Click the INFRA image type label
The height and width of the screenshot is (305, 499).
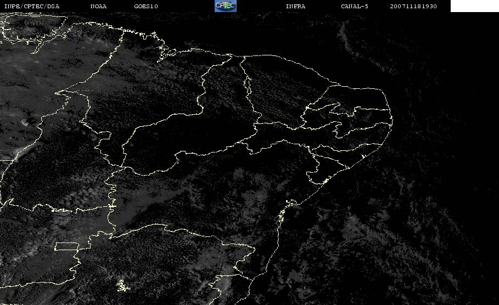[x=295, y=7]
